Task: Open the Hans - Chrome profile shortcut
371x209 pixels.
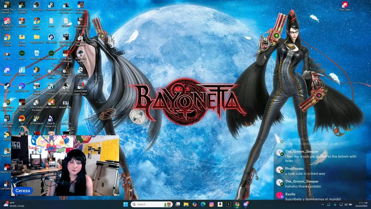Action: tap(37, 24)
